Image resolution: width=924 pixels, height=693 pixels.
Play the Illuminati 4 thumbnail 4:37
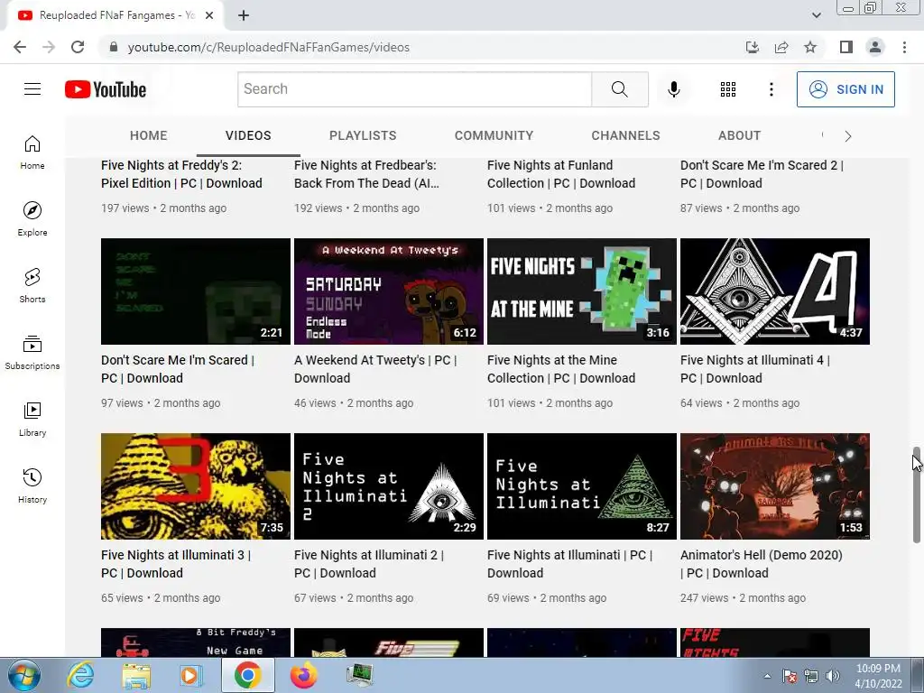(775, 291)
